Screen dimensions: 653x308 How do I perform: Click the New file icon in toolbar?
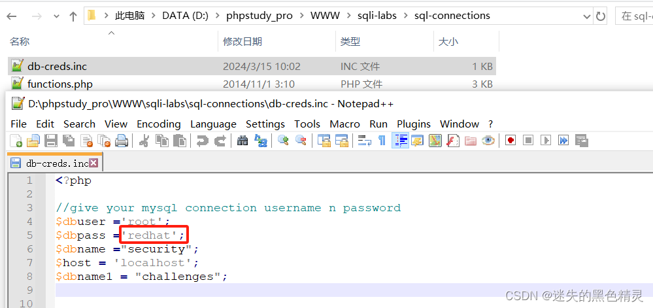coord(16,140)
